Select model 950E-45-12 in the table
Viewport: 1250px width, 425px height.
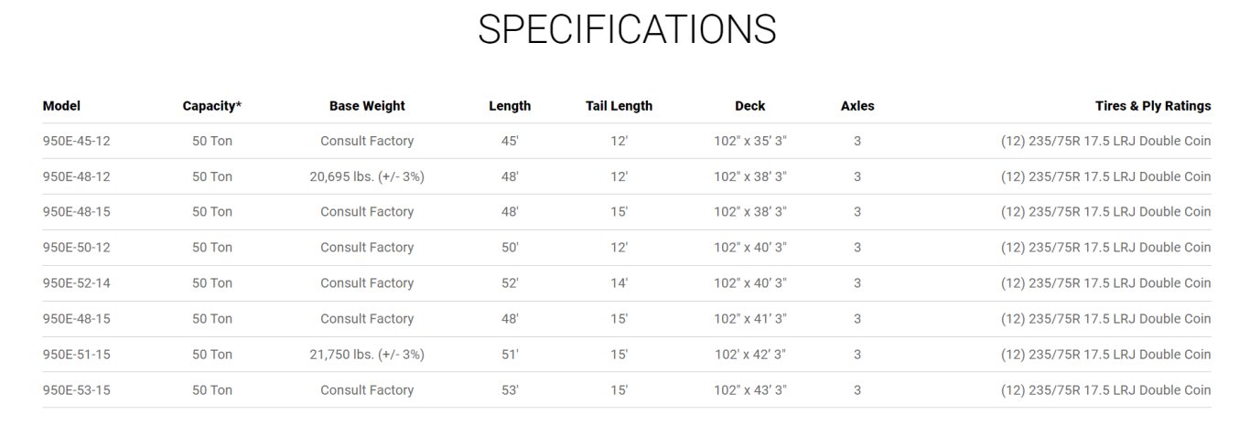(x=76, y=142)
